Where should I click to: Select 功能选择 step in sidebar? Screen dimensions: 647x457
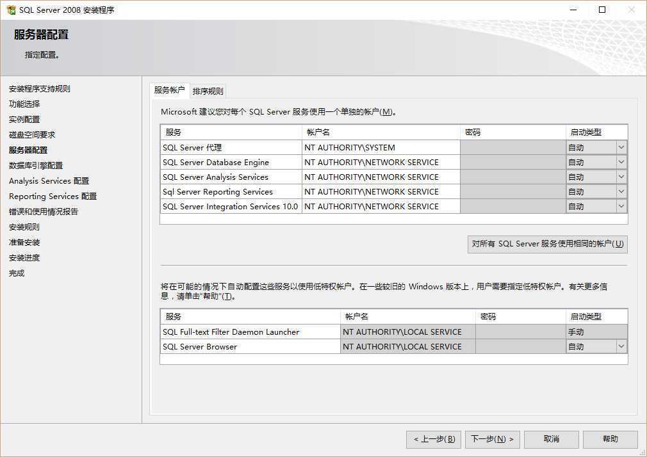click(24, 104)
